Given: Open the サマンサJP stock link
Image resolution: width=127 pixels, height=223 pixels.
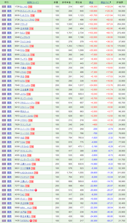Looking at the screenshot, I should point(25,125).
